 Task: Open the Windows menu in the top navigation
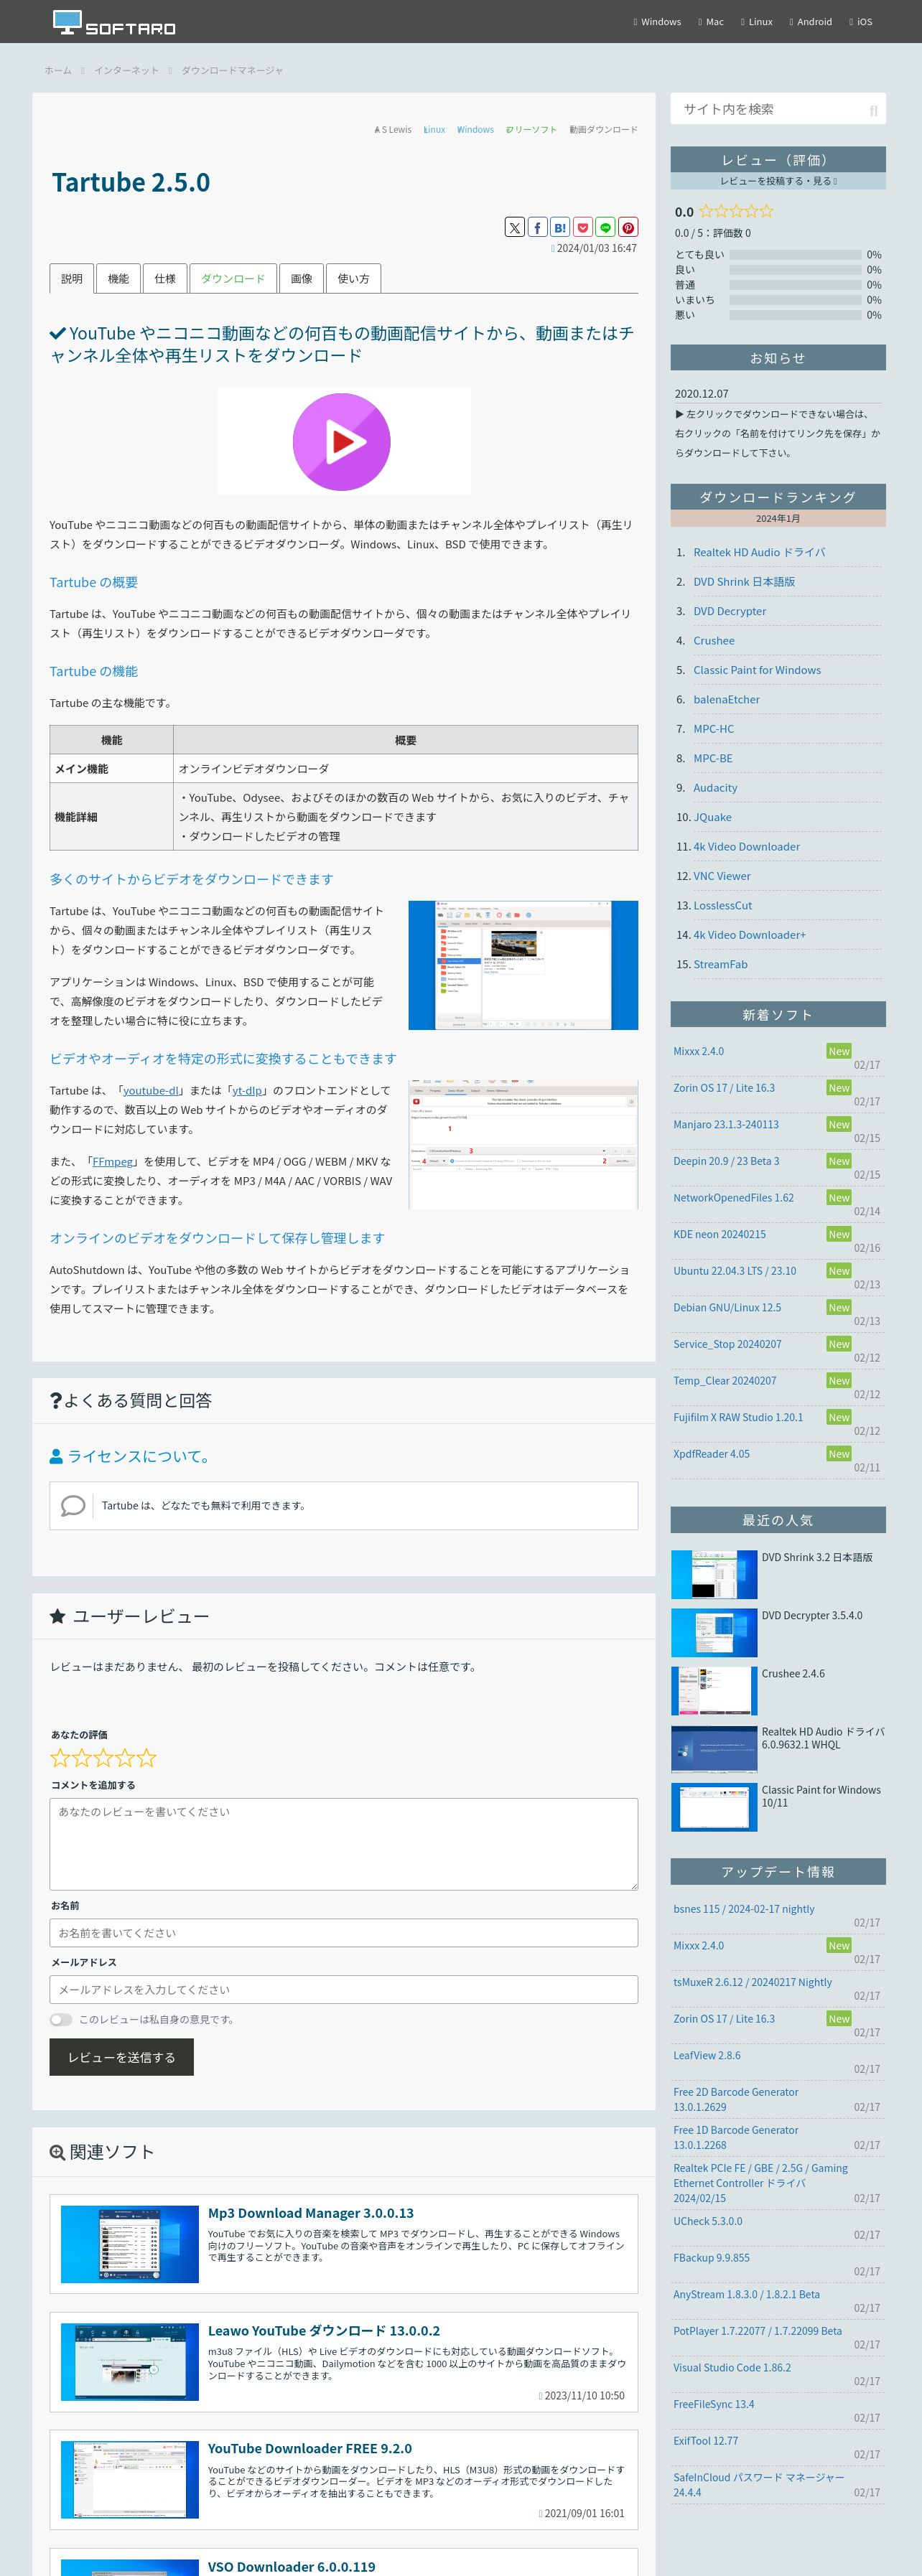point(657,22)
